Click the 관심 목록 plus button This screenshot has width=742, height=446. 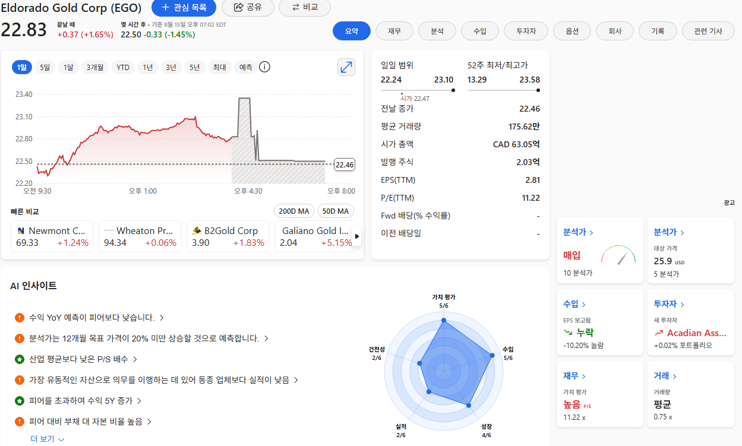coord(184,8)
